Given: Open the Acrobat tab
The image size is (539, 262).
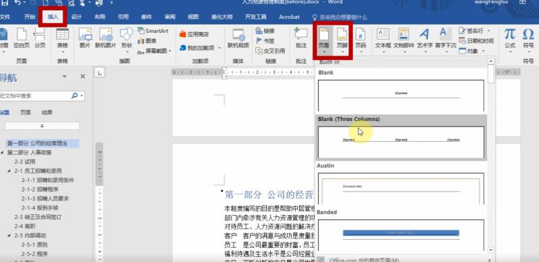Looking at the screenshot, I should click(289, 17).
